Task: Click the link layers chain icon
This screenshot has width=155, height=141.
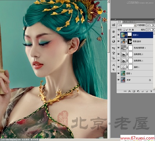Action: pos(125,91)
